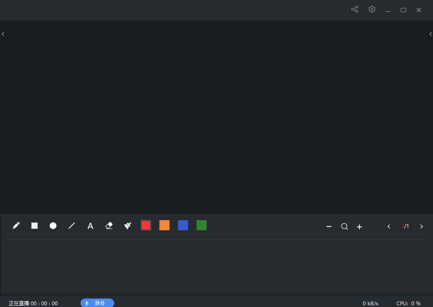Select the eraser tool
The width and height of the screenshot is (433, 307).
coord(109,226)
